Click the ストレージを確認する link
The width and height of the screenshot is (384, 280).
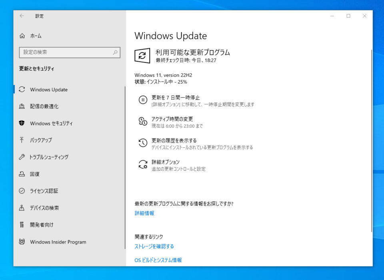(154, 246)
